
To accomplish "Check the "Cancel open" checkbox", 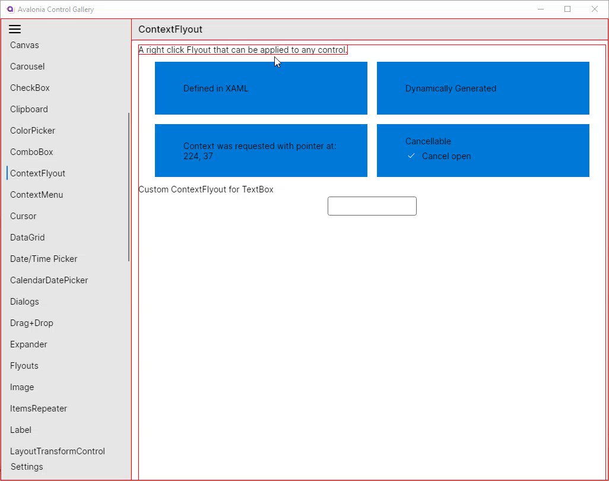I will [x=411, y=156].
